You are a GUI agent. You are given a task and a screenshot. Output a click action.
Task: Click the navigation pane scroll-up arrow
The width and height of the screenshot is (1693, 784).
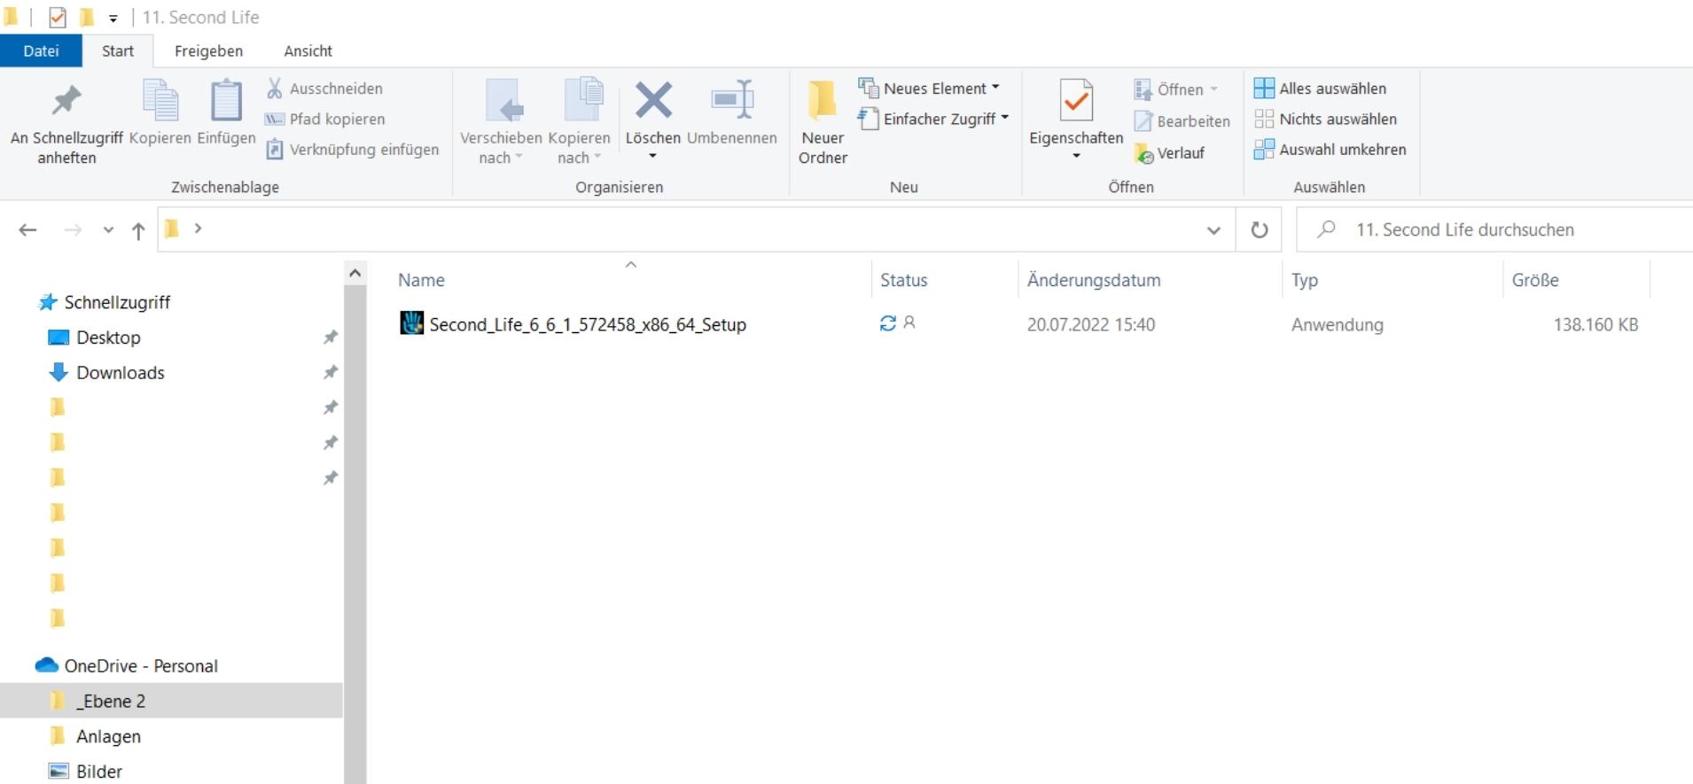tap(355, 274)
